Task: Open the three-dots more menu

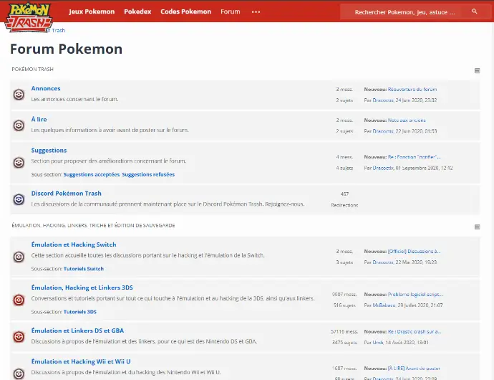Action: pos(256,12)
